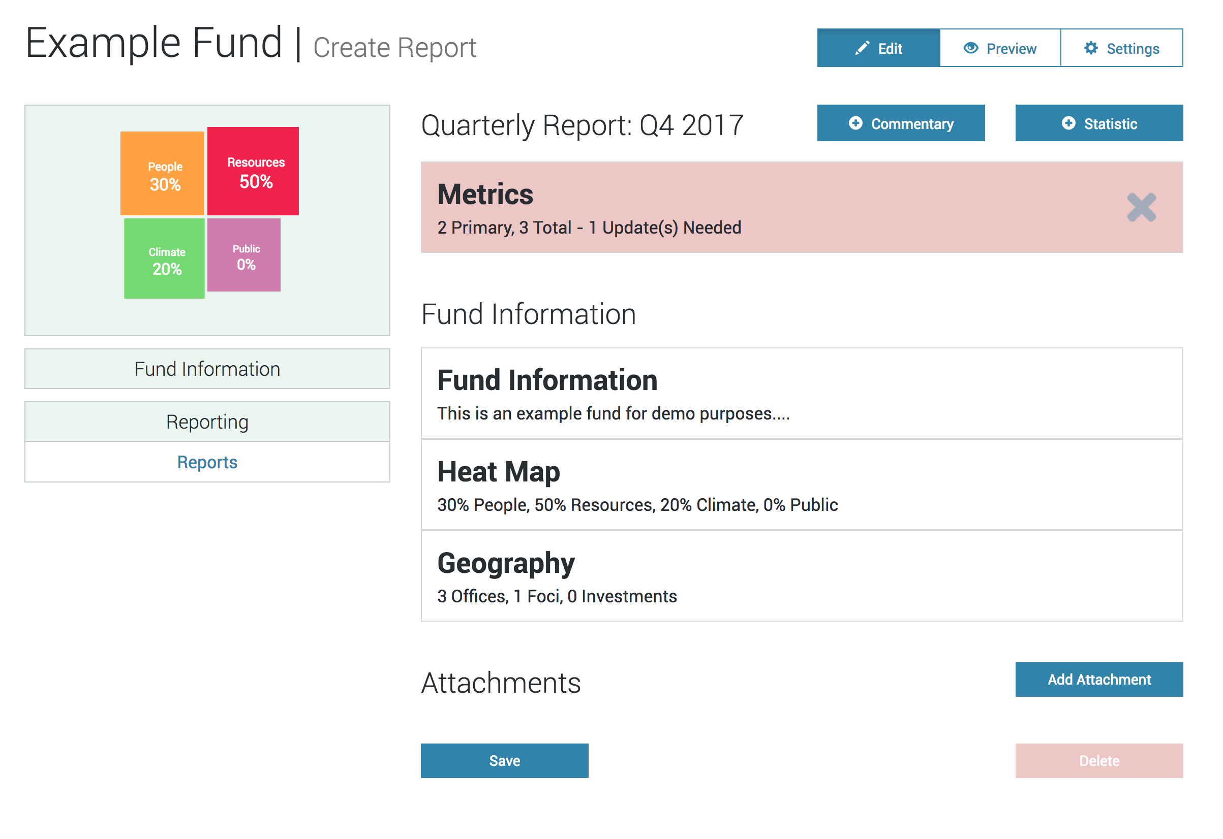Open the Settings tab
Screen dimensions: 1223x839
[1121, 48]
